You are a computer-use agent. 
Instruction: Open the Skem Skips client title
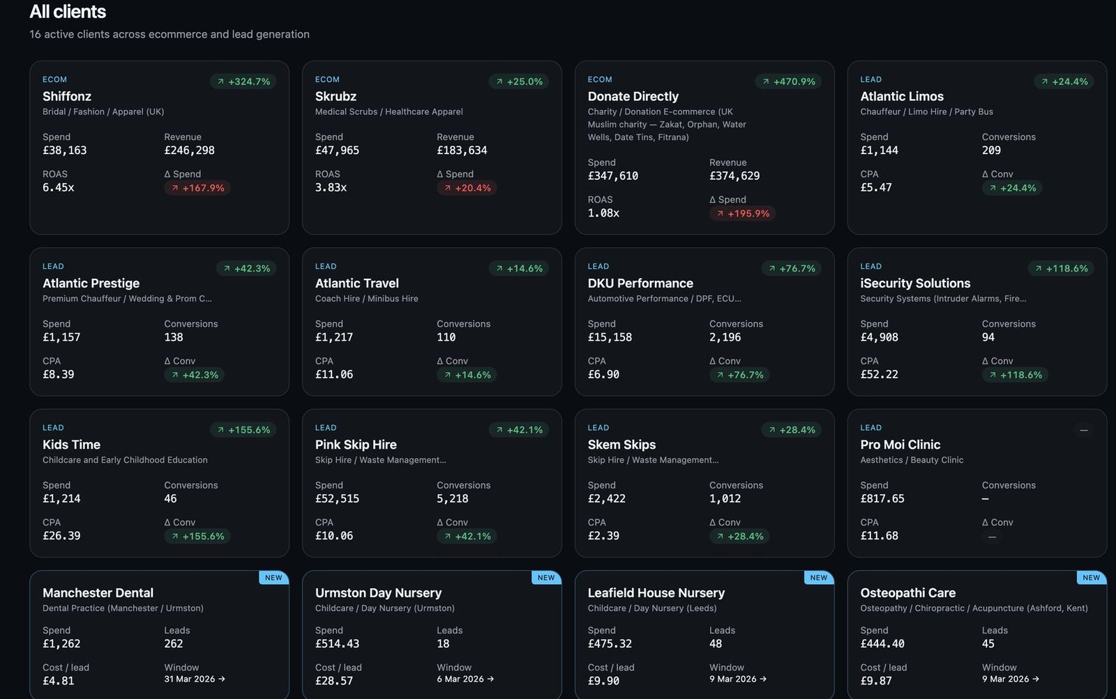(621, 445)
